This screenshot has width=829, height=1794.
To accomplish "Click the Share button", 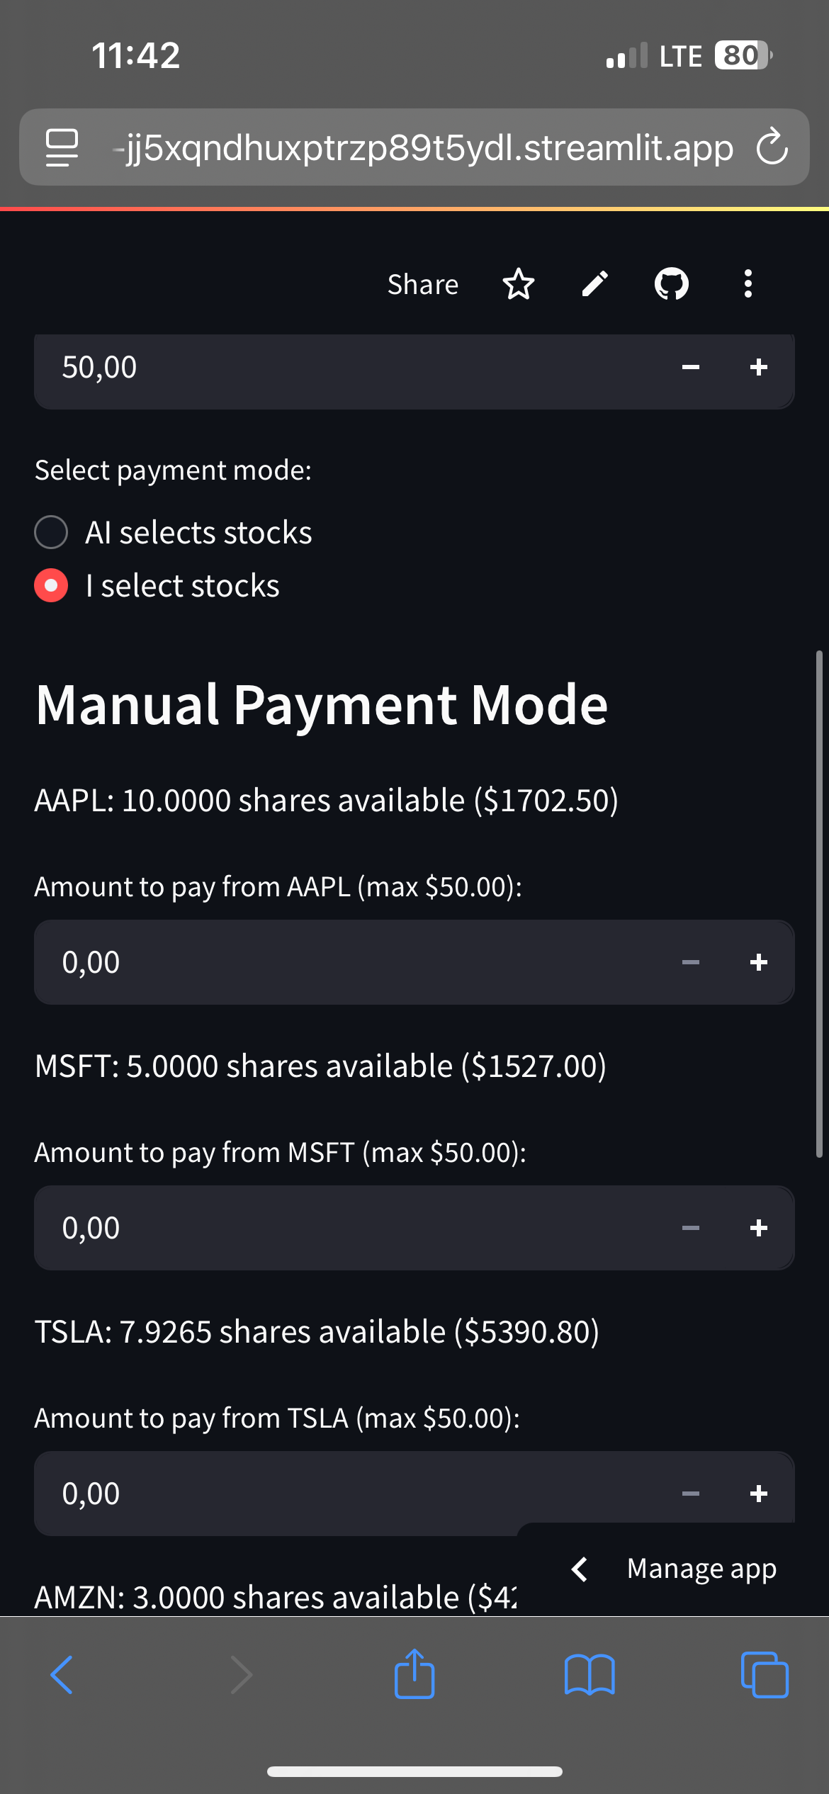I will coord(423,284).
